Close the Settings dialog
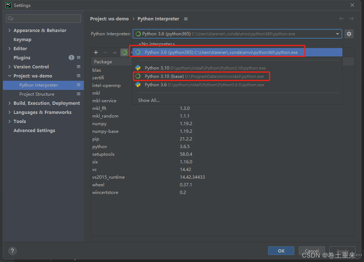 (x=352, y=5)
